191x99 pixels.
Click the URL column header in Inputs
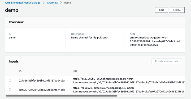(x=75, y=71)
